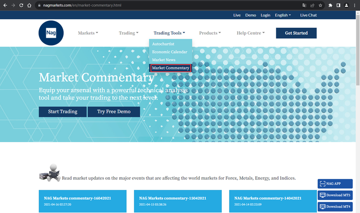Click the NAG APP scan icon

tap(323, 184)
